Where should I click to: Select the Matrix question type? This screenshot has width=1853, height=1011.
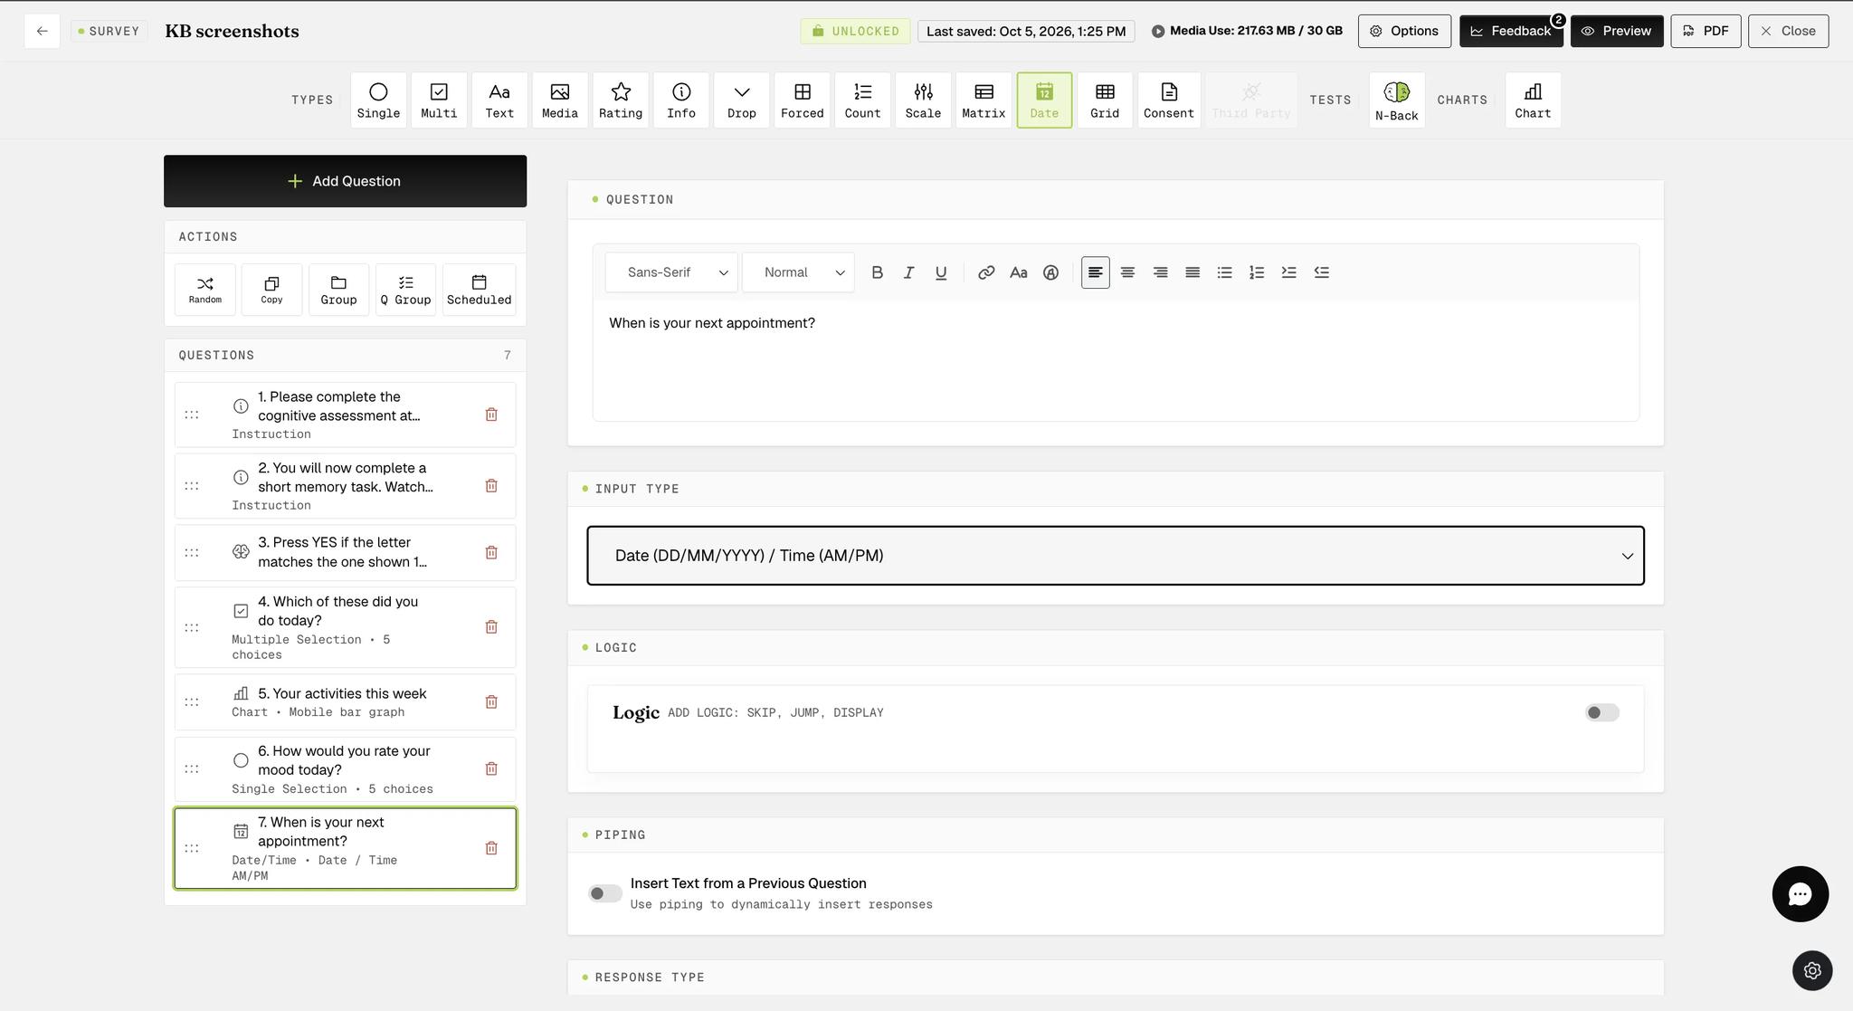984,100
